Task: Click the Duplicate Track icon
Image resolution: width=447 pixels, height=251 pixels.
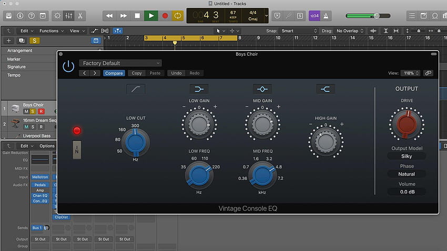Action: coord(22,40)
